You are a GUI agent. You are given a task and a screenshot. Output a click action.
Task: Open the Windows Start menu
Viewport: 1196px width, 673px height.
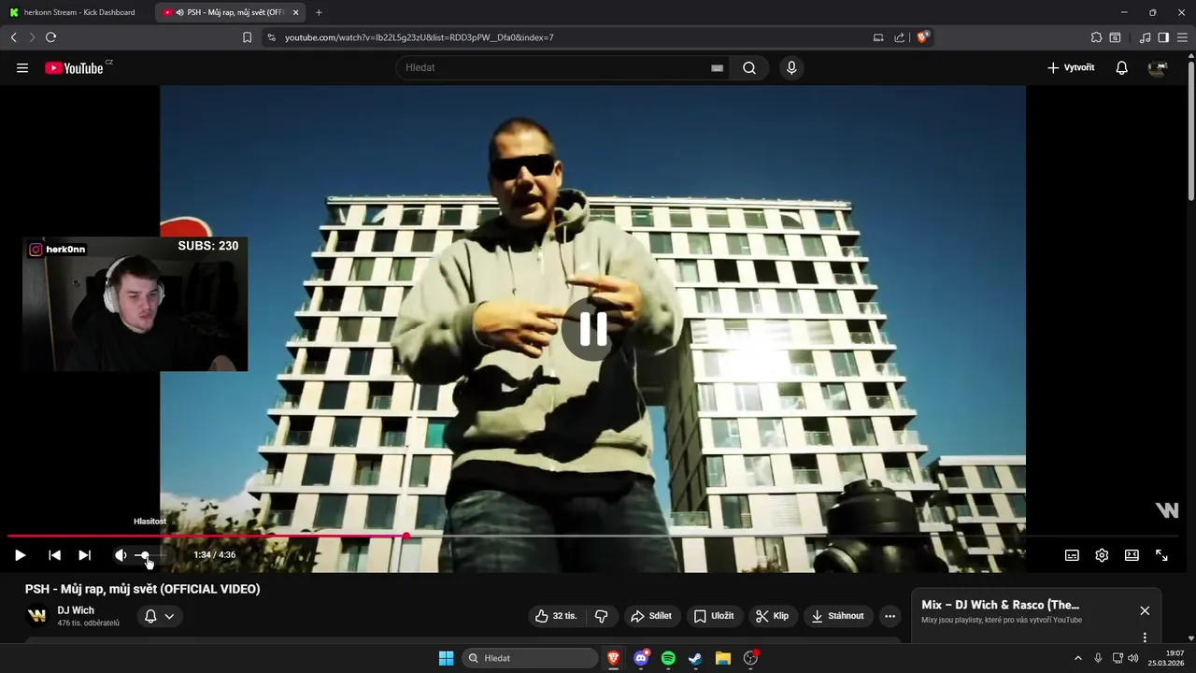[447, 658]
